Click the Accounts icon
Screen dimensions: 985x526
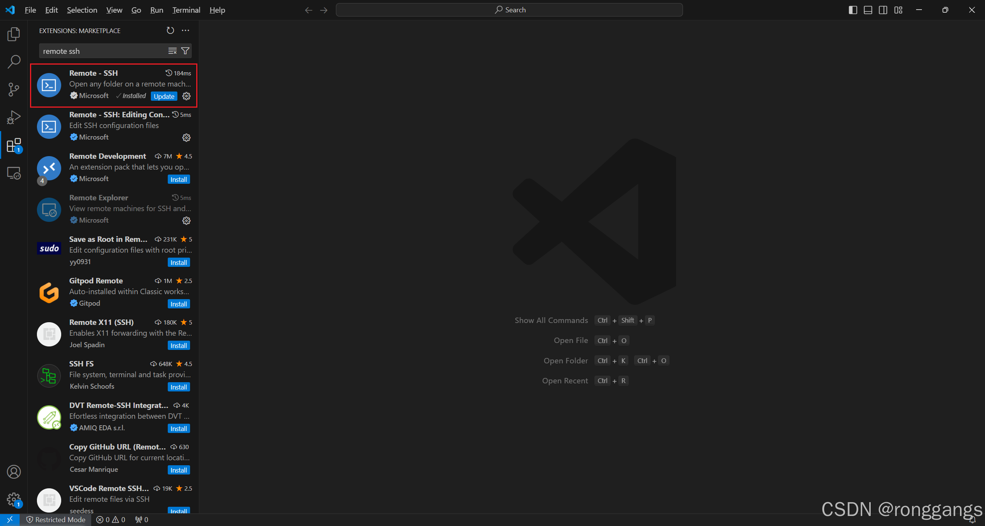point(14,472)
